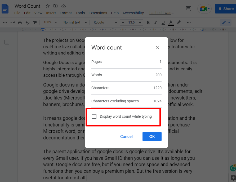Cancel the Word count dialog
This screenshot has height=182, width=236.
(126, 136)
